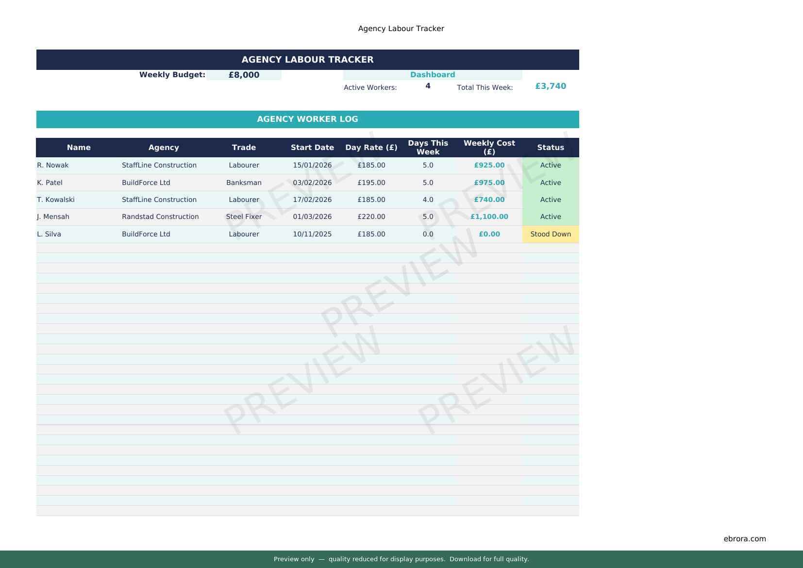This screenshot has height=568, width=803.
Task: Click the Agency Worker Log banner
Action: click(307, 119)
